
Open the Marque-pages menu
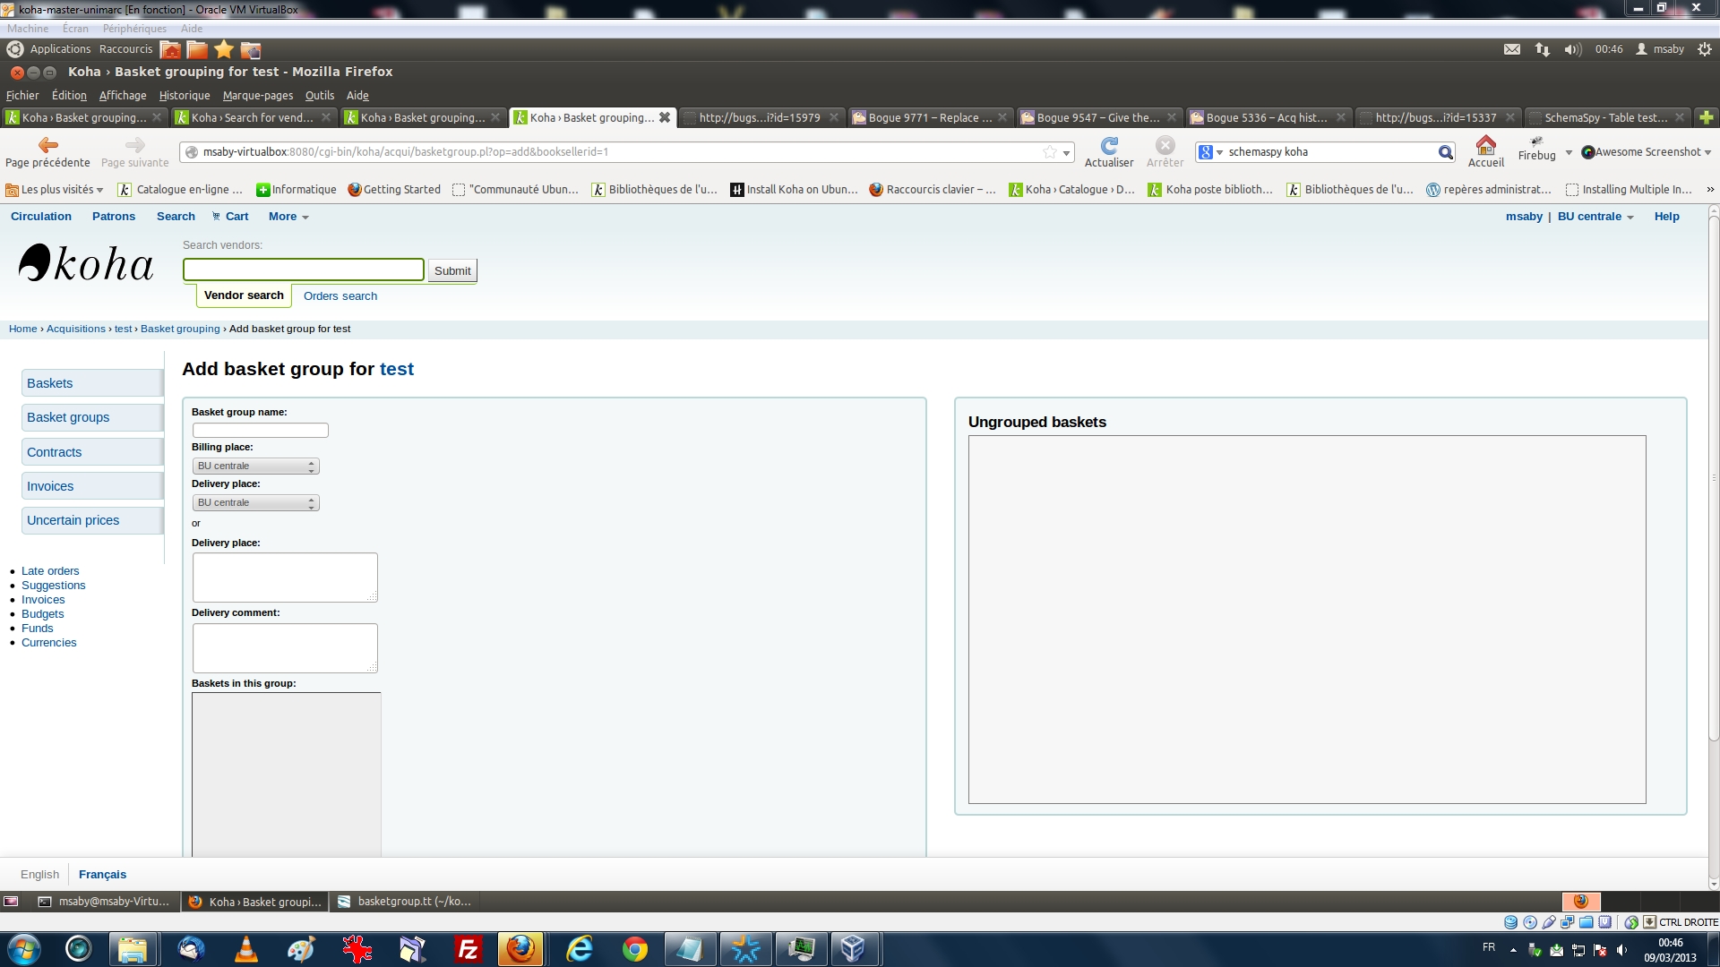point(257,96)
